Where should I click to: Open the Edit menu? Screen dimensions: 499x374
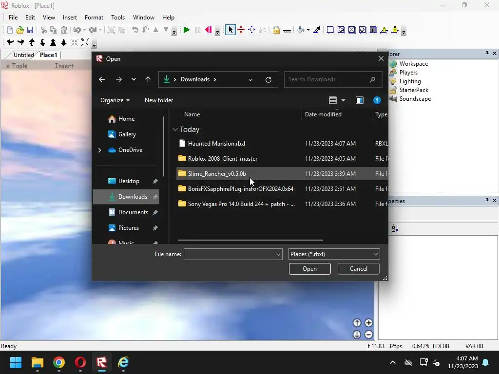click(x=30, y=18)
